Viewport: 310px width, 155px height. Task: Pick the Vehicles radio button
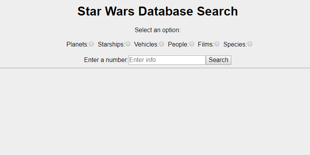point(162,44)
